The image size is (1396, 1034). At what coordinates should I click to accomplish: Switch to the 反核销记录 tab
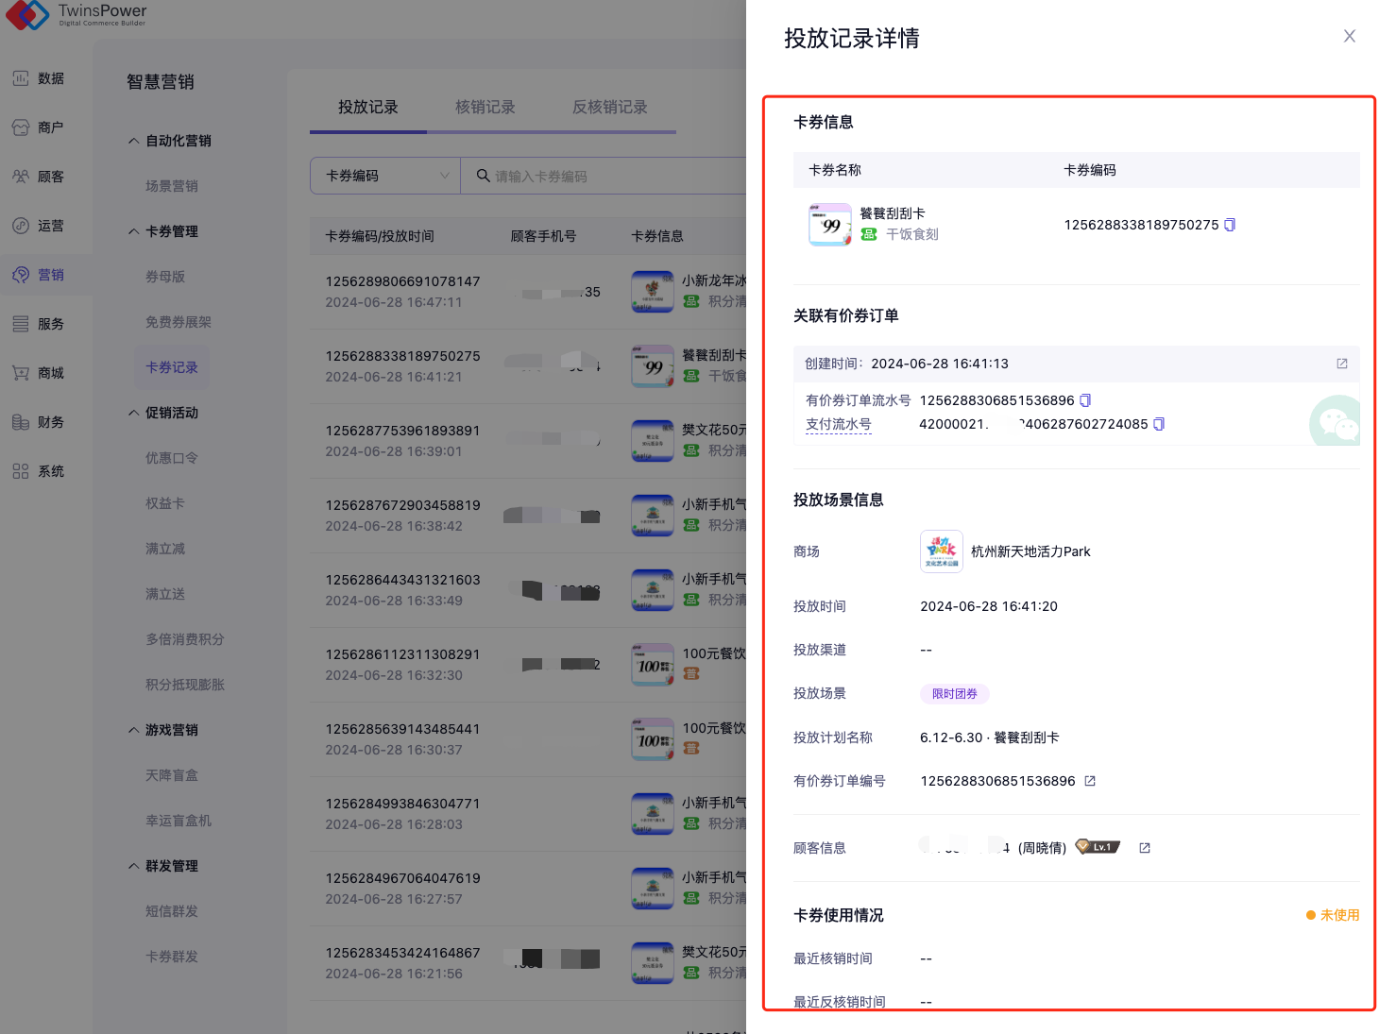609,107
